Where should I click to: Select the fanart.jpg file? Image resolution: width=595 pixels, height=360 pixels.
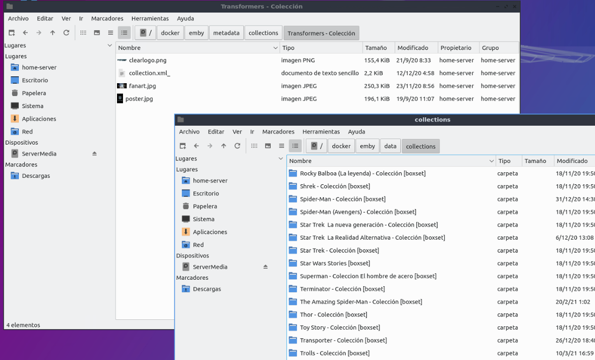coord(142,86)
